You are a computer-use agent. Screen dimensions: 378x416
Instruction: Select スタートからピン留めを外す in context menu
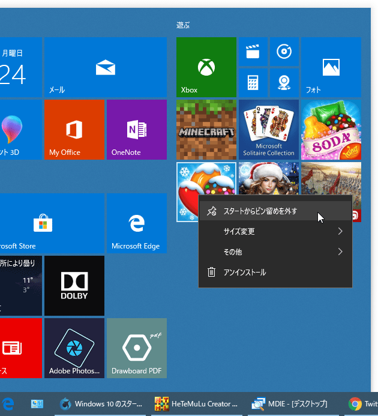[x=275, y=211]
